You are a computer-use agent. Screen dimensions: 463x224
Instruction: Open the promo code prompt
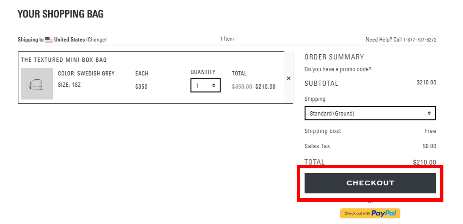pos(338,69)
